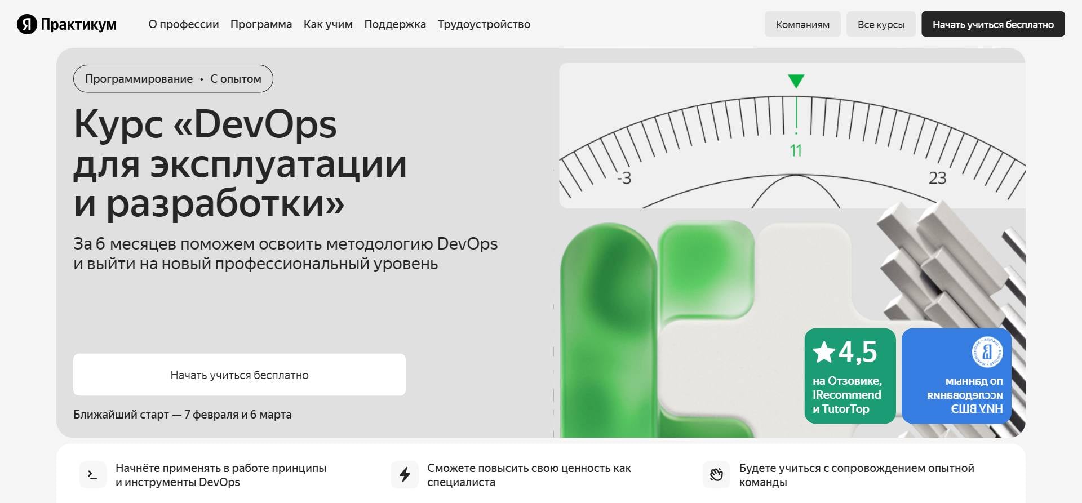This screenshot has height=503, width=1082.
Task: Click the terminal prompt icon beside DevOps principles
Action: (92, 475)
